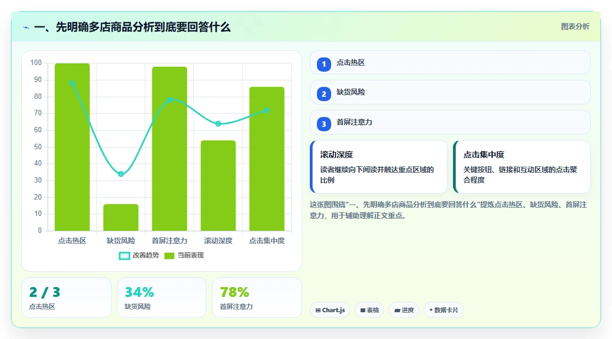
Task: Select the 缺货风险 list item
Action: (x=450, y=92)
